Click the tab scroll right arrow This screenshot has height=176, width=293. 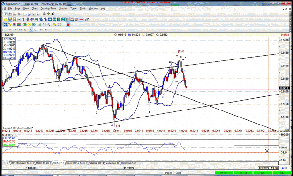(x=8, y=163)
